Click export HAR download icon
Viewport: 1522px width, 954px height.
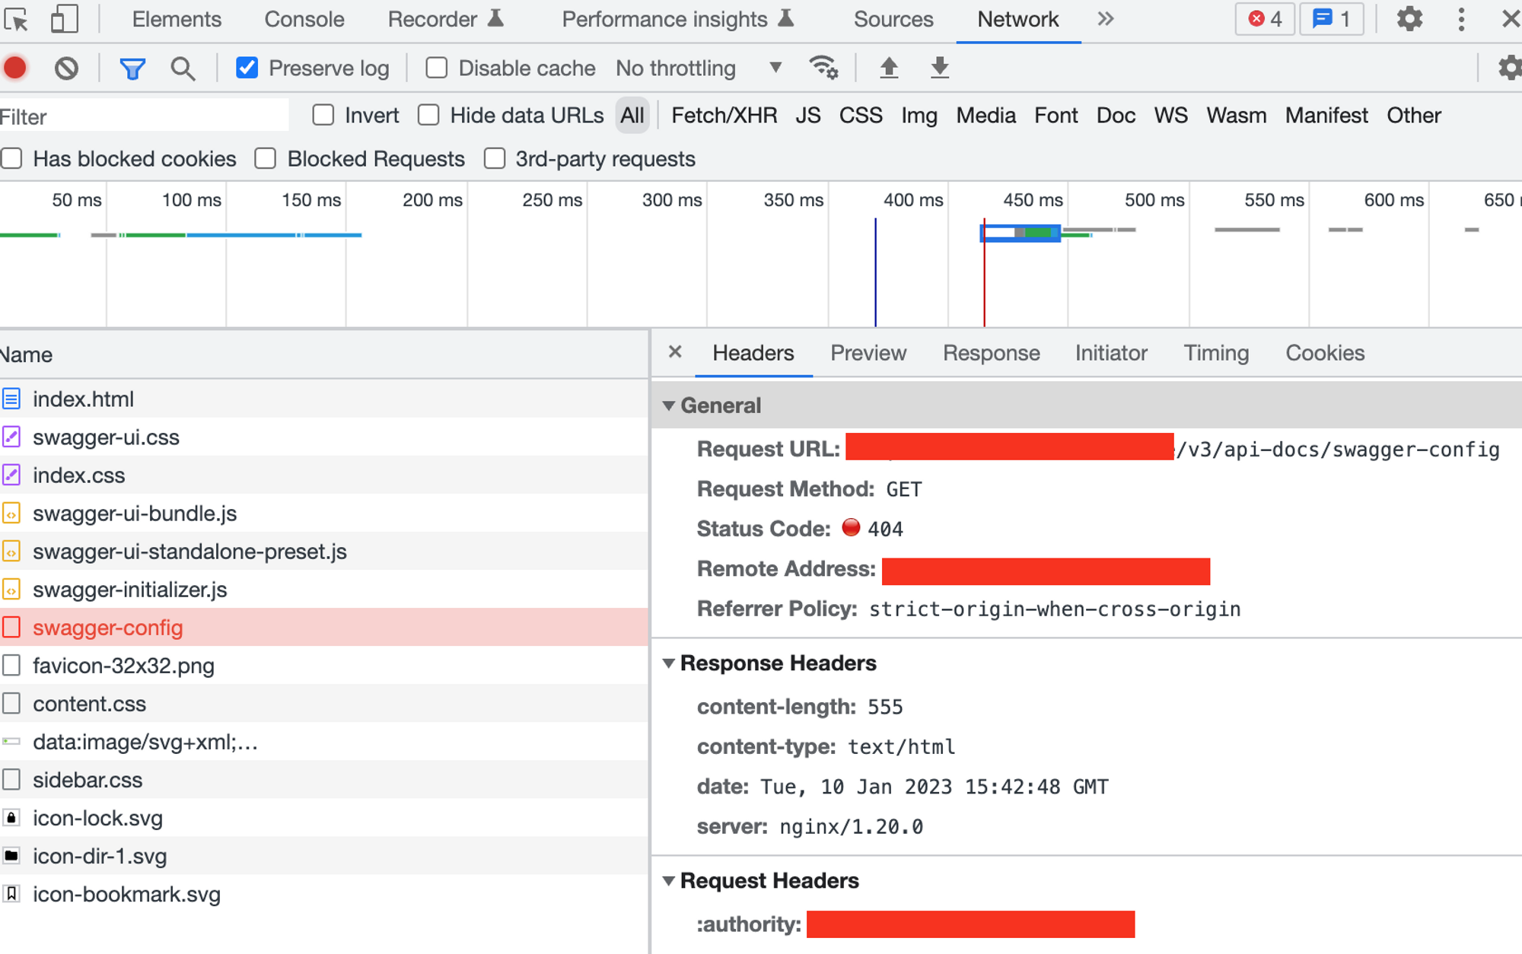(x=940, y=68)
